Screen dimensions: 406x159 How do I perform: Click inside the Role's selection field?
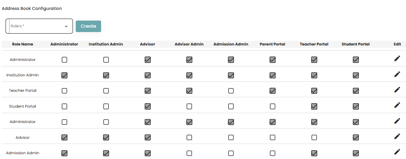[36, 26]
